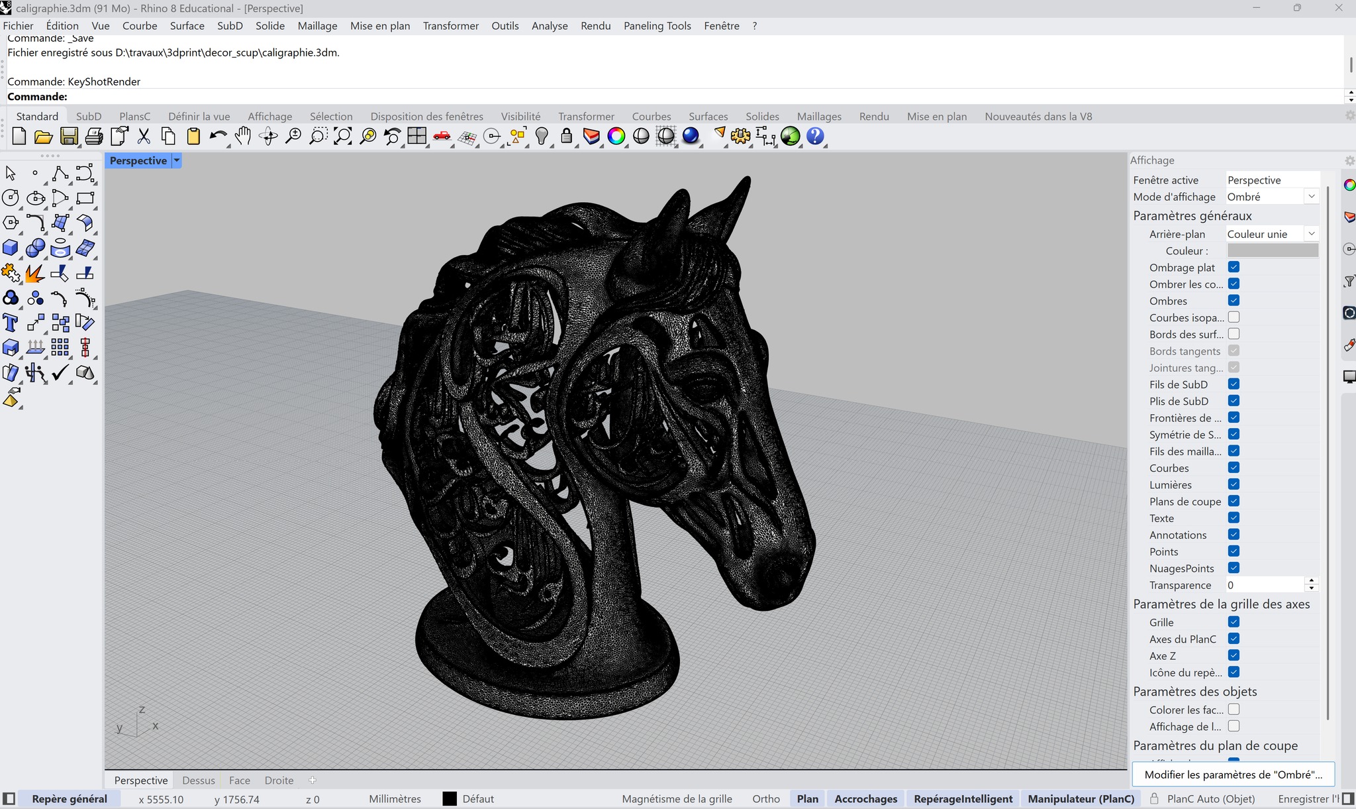Click the Save file floppy disk icon
This screenshot has width=1356, height=809.
pyautogui.click(x=69, y=136)
